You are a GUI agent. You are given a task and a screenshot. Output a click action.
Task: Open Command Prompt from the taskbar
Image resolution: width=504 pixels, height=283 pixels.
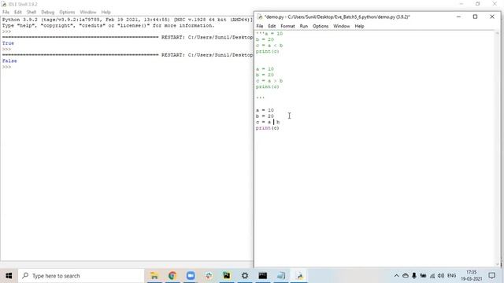[263, 276]
